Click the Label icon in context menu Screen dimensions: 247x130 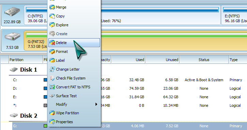tap(52, 60)
